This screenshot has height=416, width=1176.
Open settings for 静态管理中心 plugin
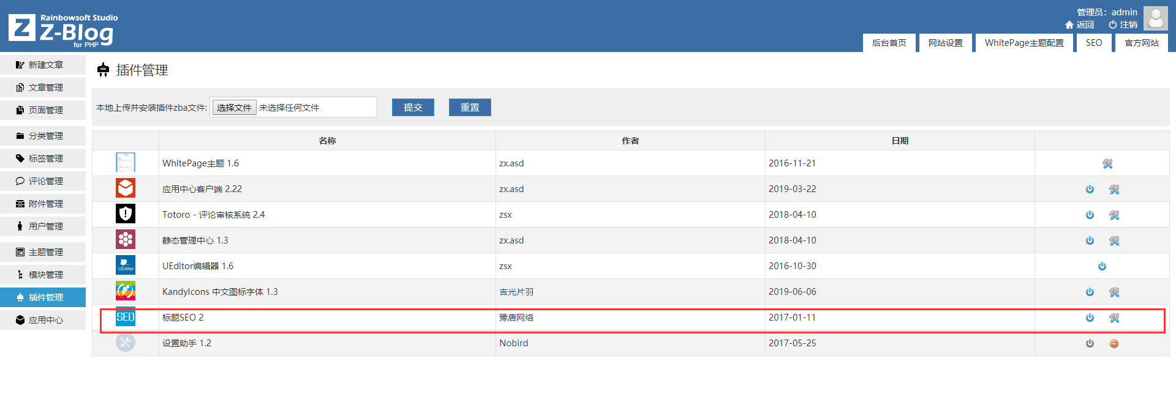(x=1114, y=241)
